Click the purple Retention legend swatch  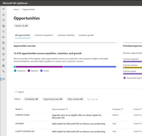point(29,71)
